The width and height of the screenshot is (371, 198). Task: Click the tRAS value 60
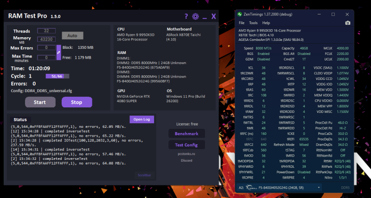click(263, 90)
